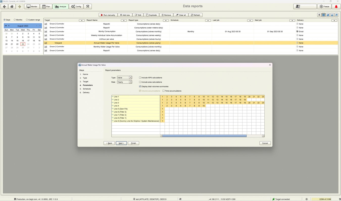Viewport: 341px width, 201px height.
Task: Click the user icon in status bar
Action: point(134,199)
